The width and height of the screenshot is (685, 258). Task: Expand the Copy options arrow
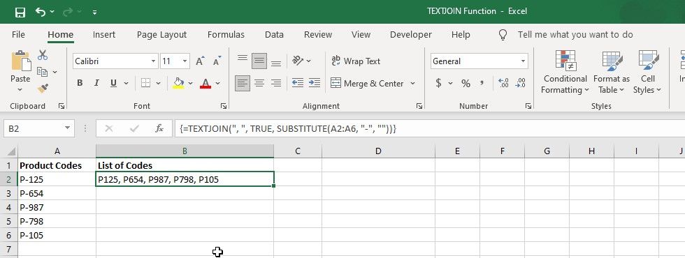click(55, 72)
